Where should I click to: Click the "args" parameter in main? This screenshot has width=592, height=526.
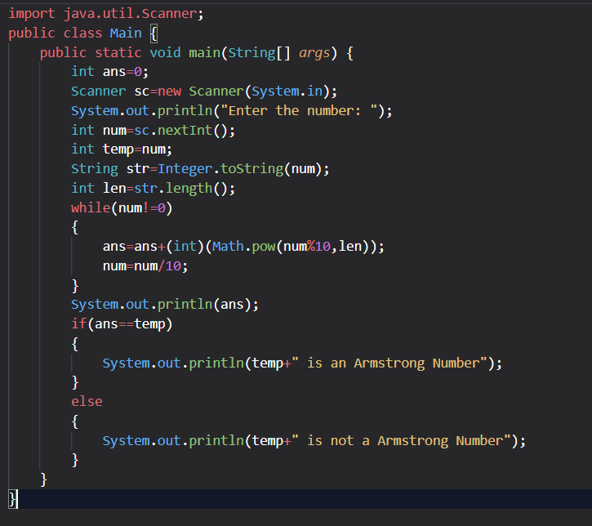pos(314,53)
